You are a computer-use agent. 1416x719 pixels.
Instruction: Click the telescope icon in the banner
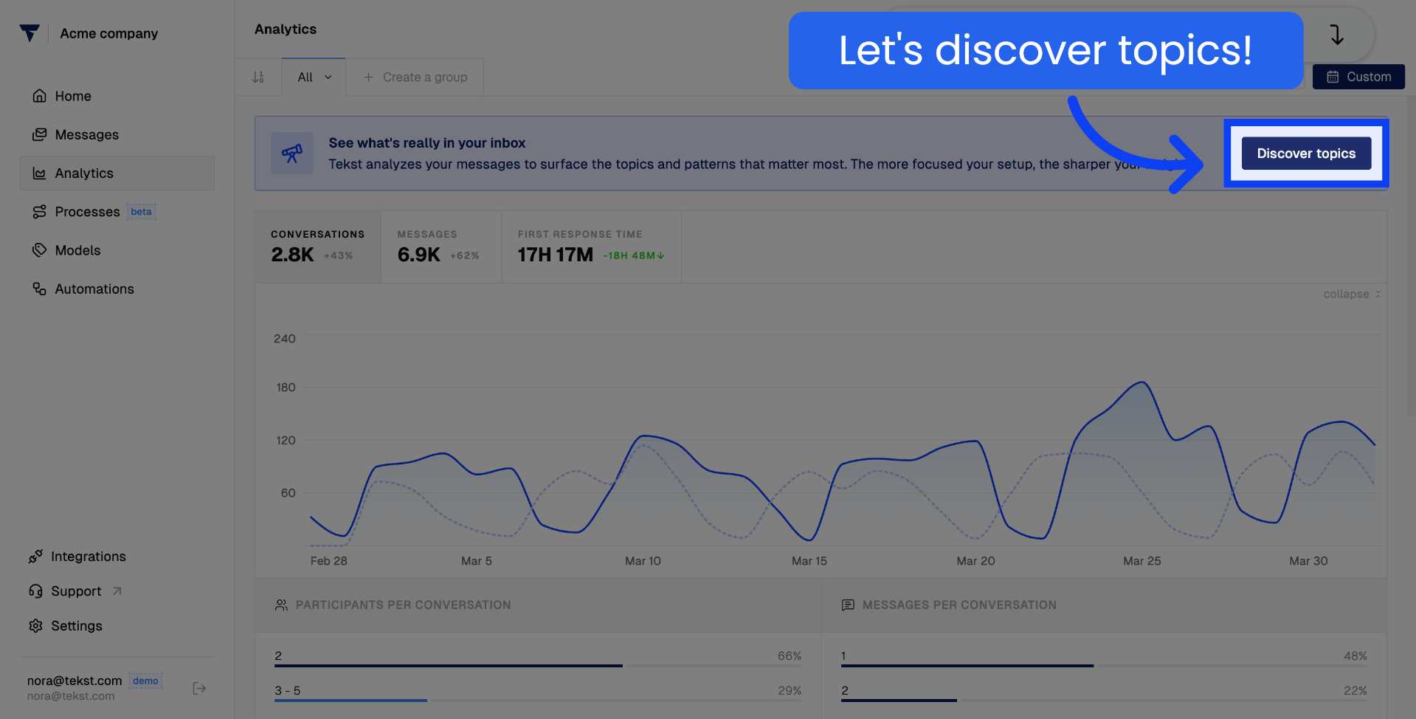292,154
